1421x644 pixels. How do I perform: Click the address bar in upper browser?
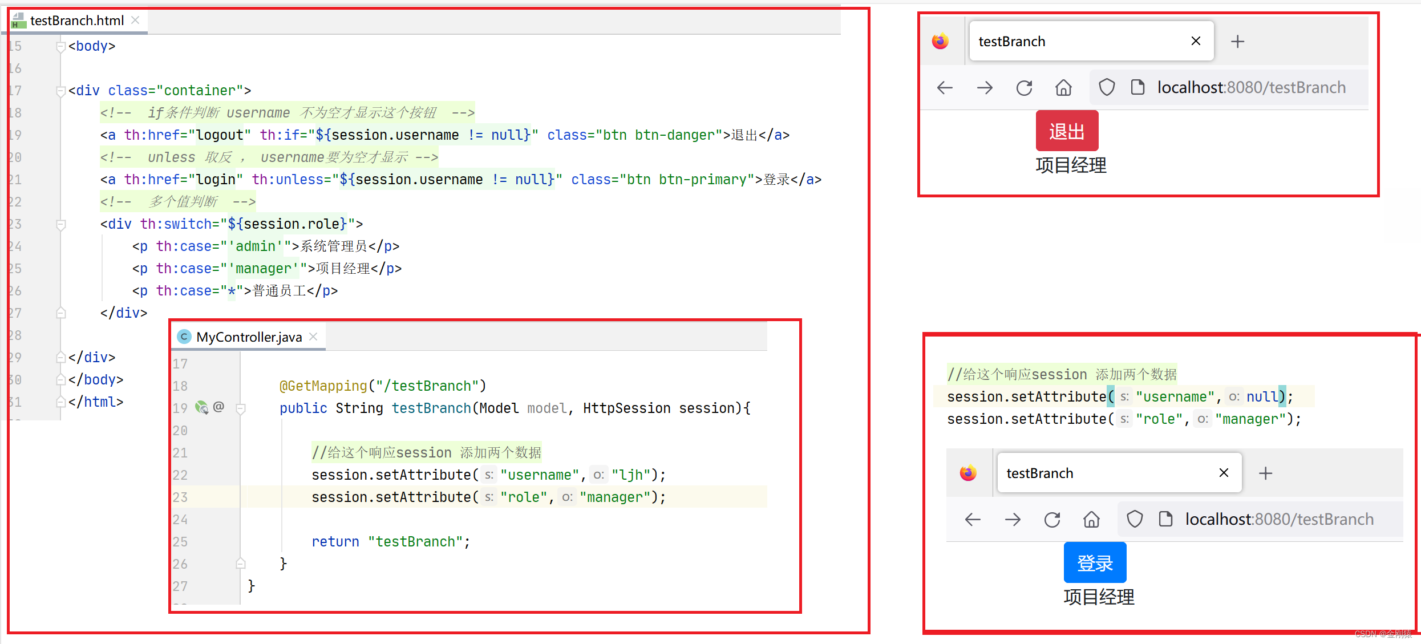tap(1229, 87)
